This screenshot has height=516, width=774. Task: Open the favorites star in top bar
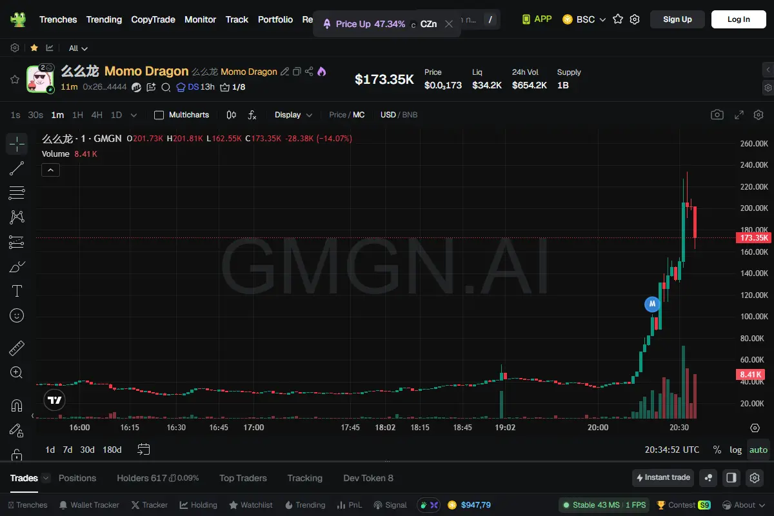click(618, 19)
